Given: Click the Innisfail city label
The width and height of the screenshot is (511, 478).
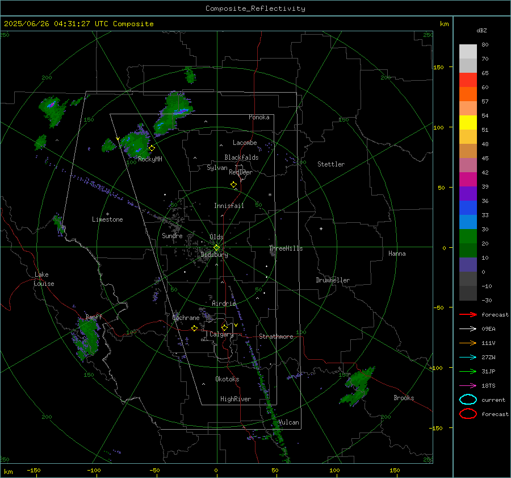Looking at the screenshot, I should pyautogui.click(x=229, y=206).
